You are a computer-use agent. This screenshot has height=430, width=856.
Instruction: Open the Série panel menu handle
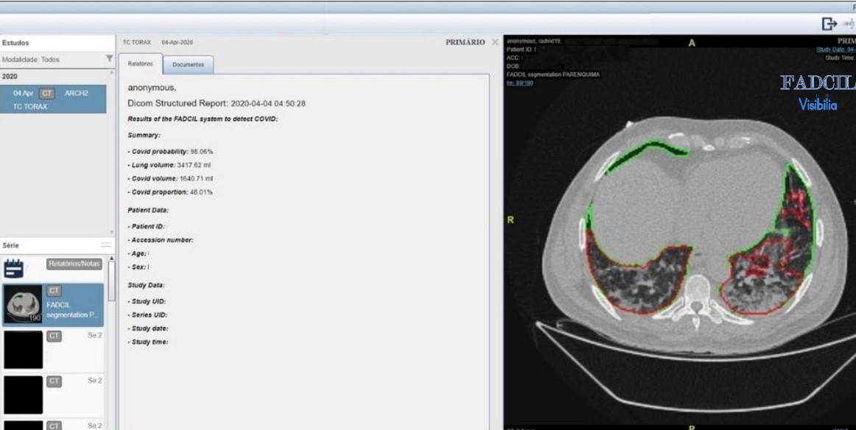click(x=106, y=246)
